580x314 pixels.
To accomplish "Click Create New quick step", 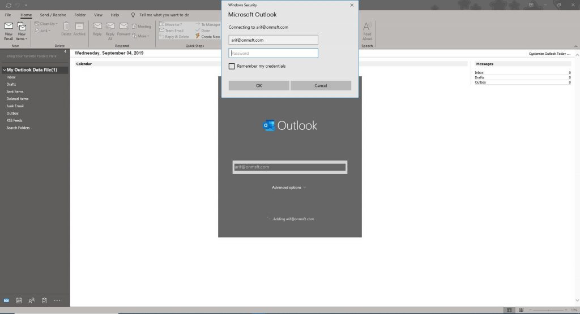I will (x=207, y=37).
